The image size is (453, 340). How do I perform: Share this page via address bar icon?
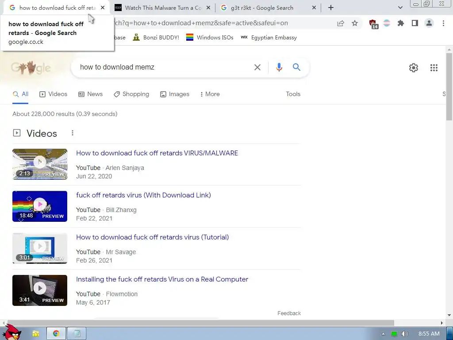click(341, 23)
